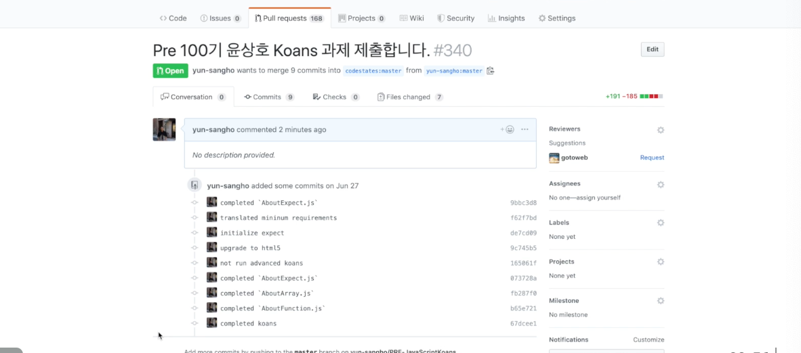
Task: Switch to the Files changed tab
Action: pos(410,97)
